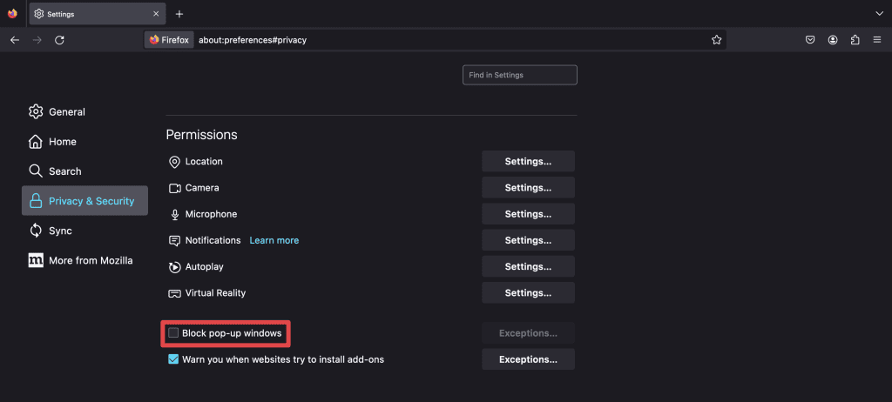Open the application hamburger menu
The image size is (892, 402).
pyautogui.click(x=876, y=40)
